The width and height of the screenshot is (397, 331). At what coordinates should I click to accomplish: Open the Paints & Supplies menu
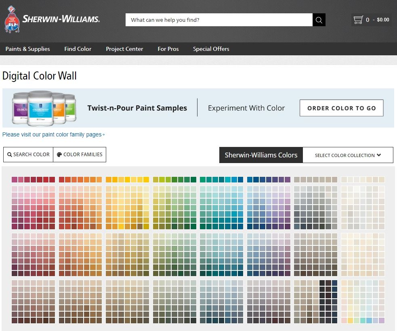(27, 49)
